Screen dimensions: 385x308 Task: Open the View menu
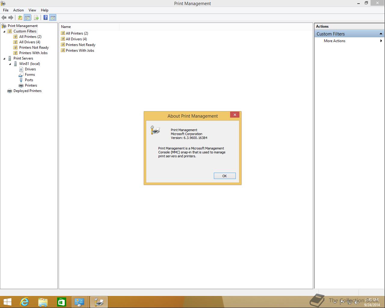point(32,10)
